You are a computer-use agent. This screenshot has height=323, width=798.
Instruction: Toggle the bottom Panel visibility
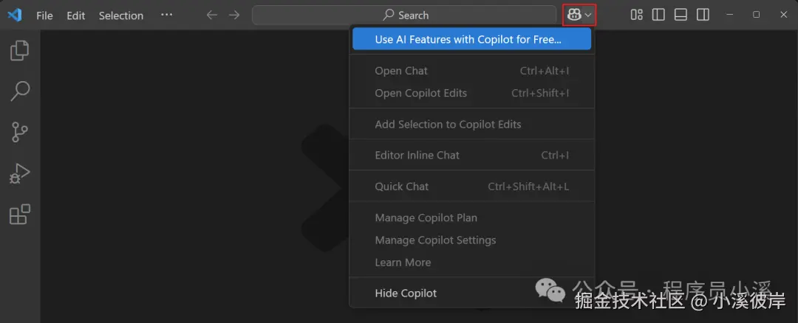point(681,15)
